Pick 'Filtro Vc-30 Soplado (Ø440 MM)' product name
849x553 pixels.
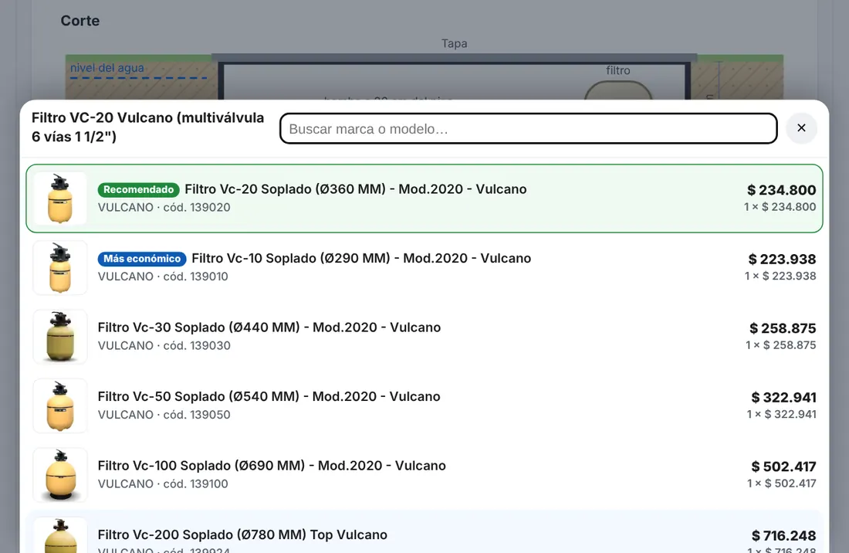coord(269,327)
